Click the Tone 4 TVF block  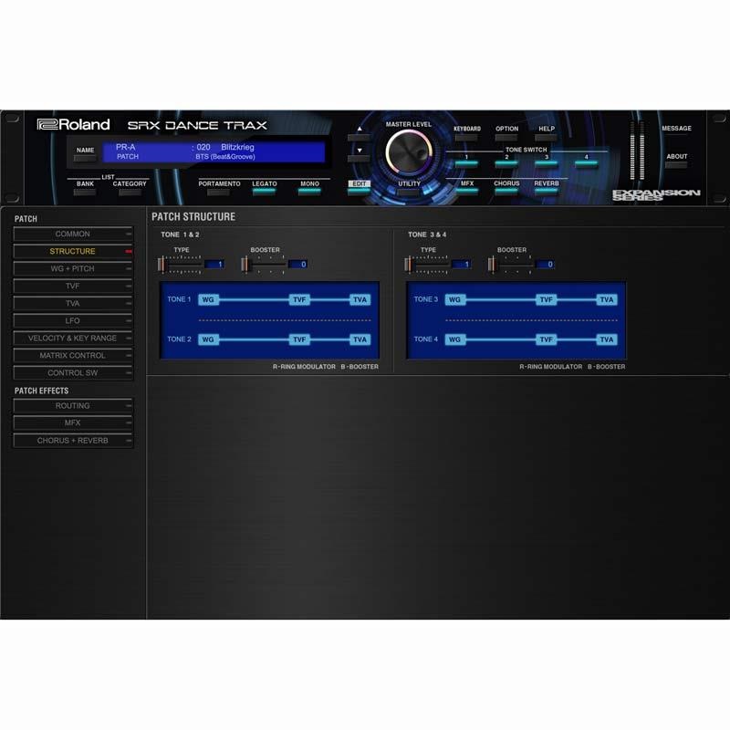click(546, 339)
